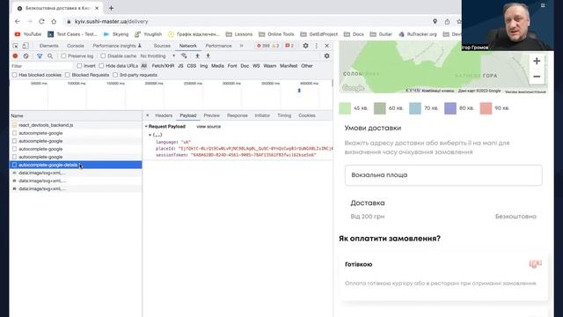
Task: Zoom in on the delivery map
Action: (x=537, y=61)
